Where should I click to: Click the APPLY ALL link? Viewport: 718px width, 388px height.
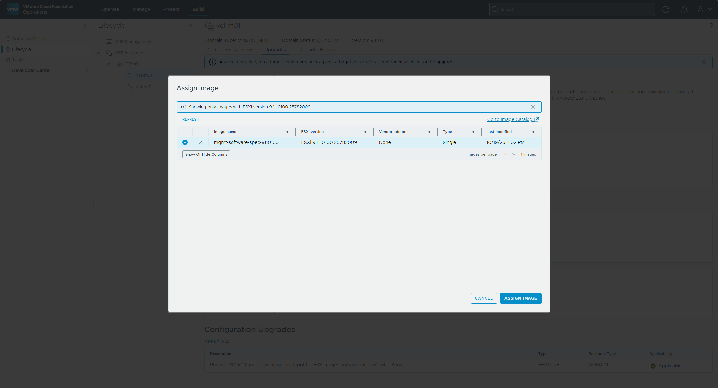click(x=217, y=341)
